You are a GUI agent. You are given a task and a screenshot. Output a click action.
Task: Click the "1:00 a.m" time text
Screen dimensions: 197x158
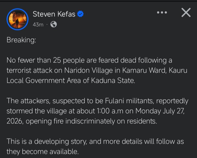[x=110, y=111]
